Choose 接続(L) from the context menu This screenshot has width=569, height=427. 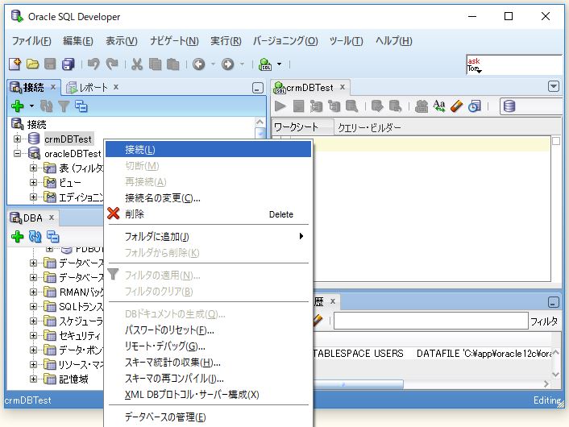(208, 150)
